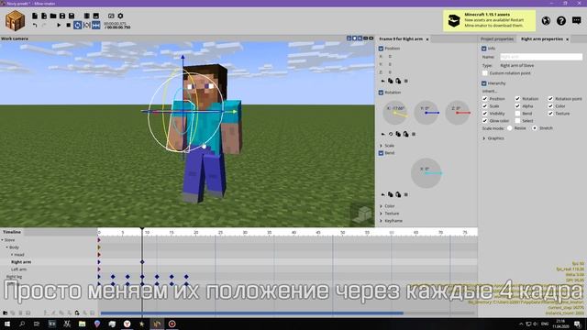This screenshot has width=587, height=330.
Task: Start animation playback with the play button
Action: point(59,26)
